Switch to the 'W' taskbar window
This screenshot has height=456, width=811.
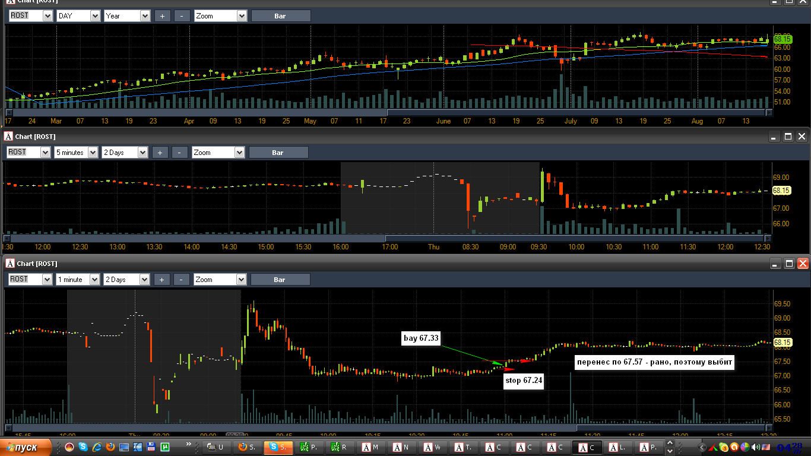pyautogui.click(x=432, y=447)
